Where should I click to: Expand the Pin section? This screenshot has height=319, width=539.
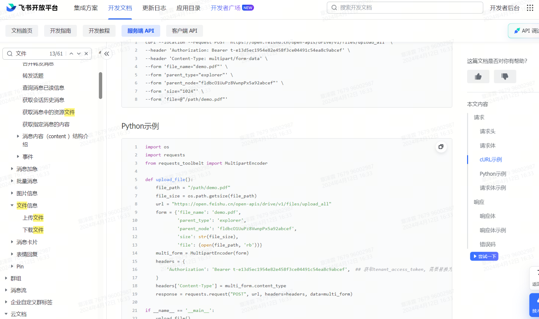click(x=12, y=266)
